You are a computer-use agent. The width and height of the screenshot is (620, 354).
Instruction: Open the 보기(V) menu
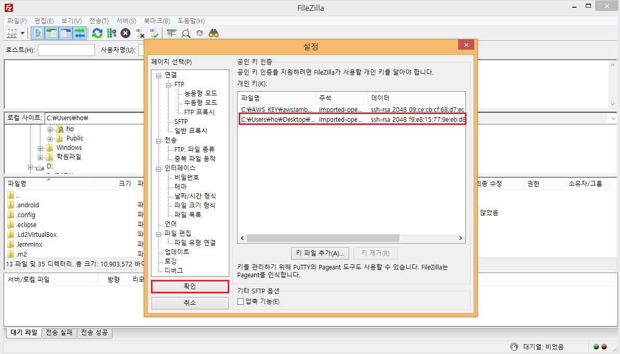click(71, 21)
